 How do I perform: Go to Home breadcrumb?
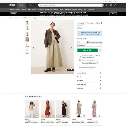[x=11, y=18]
